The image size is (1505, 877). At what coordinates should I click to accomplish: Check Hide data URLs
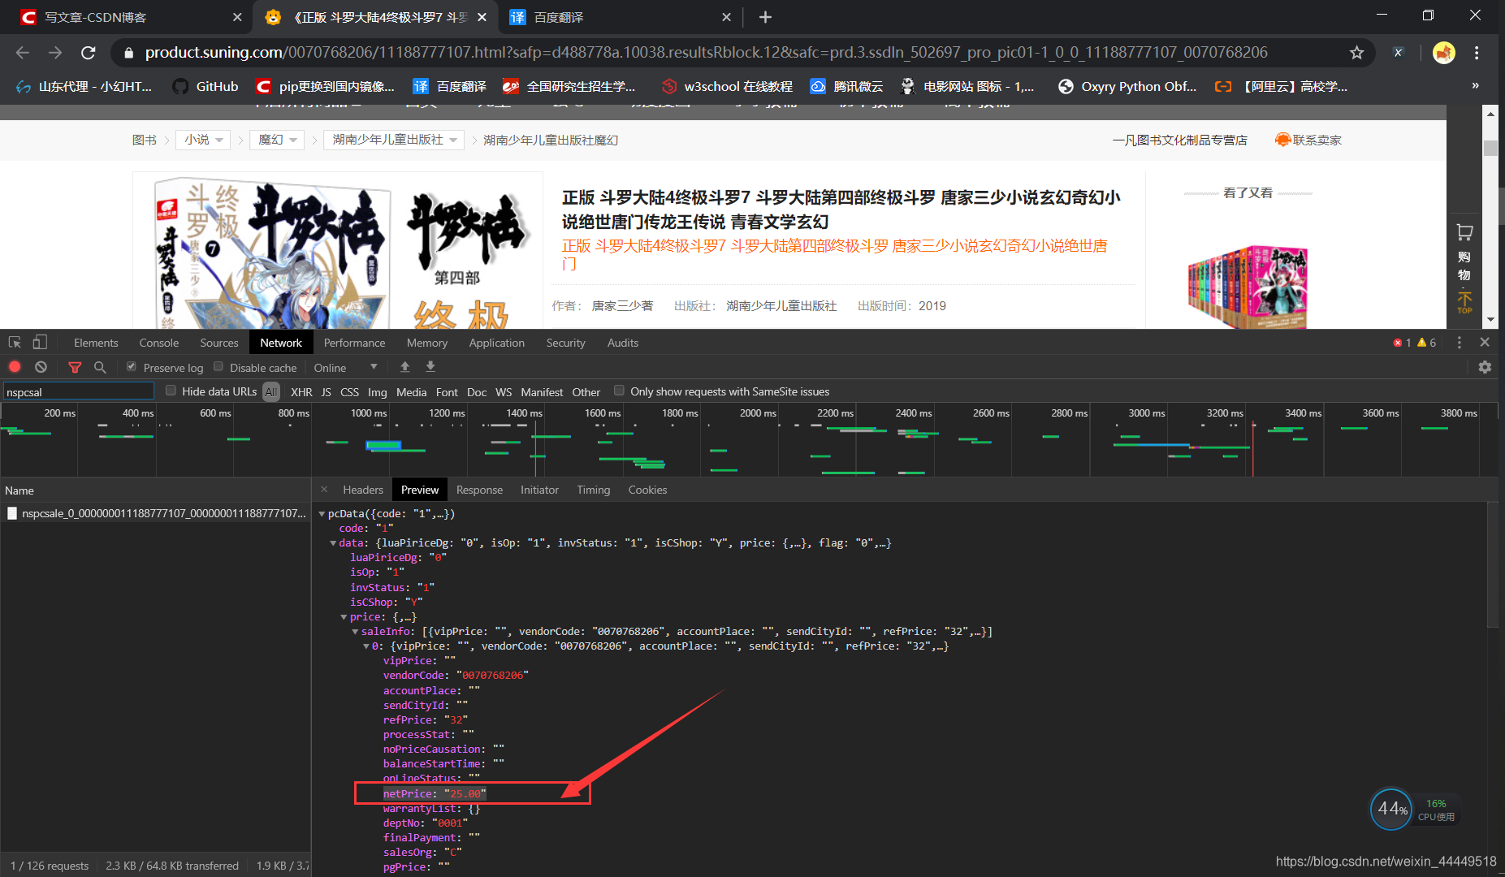point(171,391)
